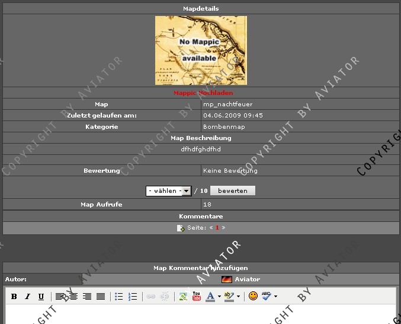The width and height of the screenshot is (401, 324).
Task: Toggle italic text formatting
Action: [27, 296]
